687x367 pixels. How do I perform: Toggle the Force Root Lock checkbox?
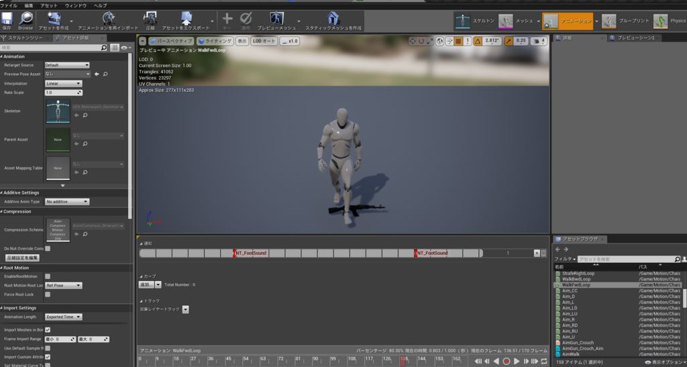[x=48, y=295]
